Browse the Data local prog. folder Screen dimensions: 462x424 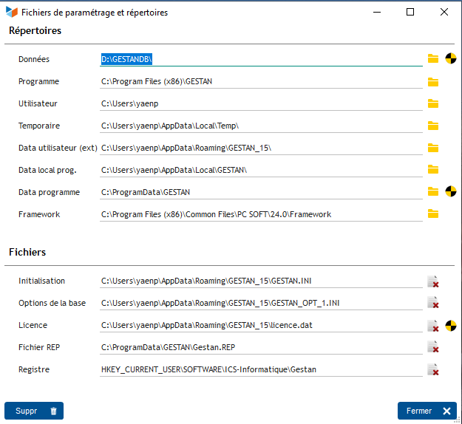click(x=433, y=170)
